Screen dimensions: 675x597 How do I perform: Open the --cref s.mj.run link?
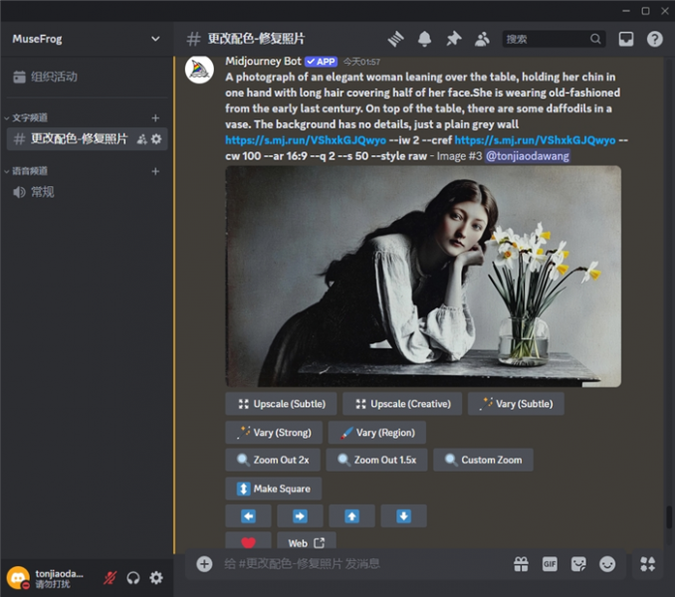(535, 140)
